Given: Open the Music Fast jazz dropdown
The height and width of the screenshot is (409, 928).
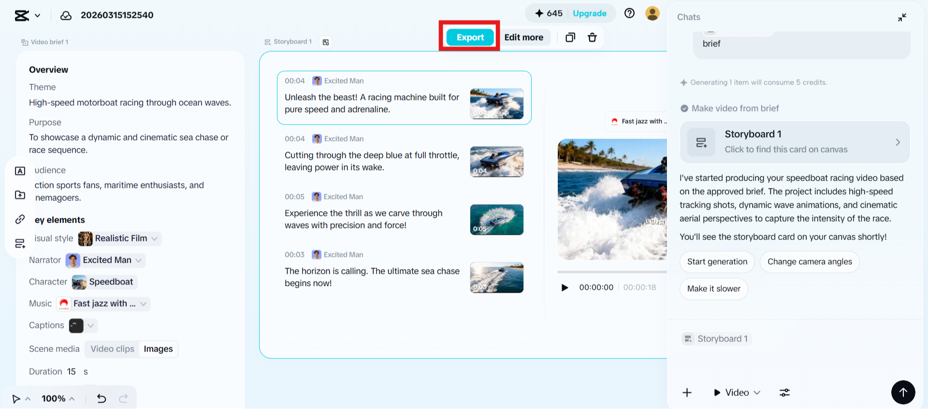Looking at the screenshot, I should [x=103, y=304].
